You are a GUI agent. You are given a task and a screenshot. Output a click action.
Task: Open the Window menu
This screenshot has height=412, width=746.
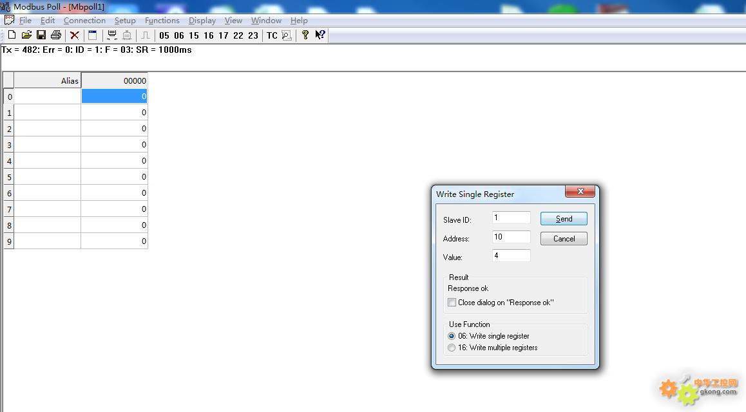[267, 21]
